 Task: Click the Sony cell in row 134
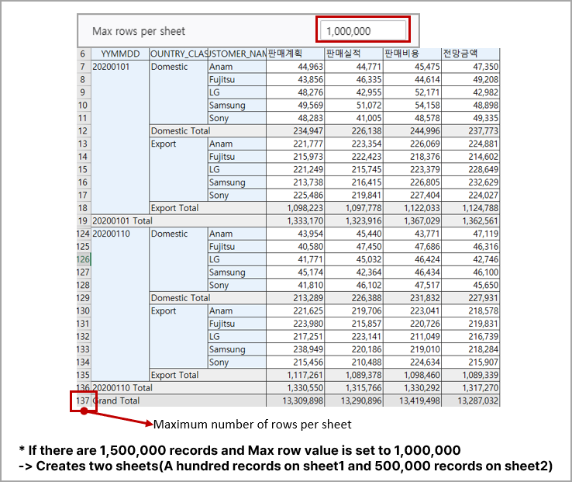coord(236,362)
